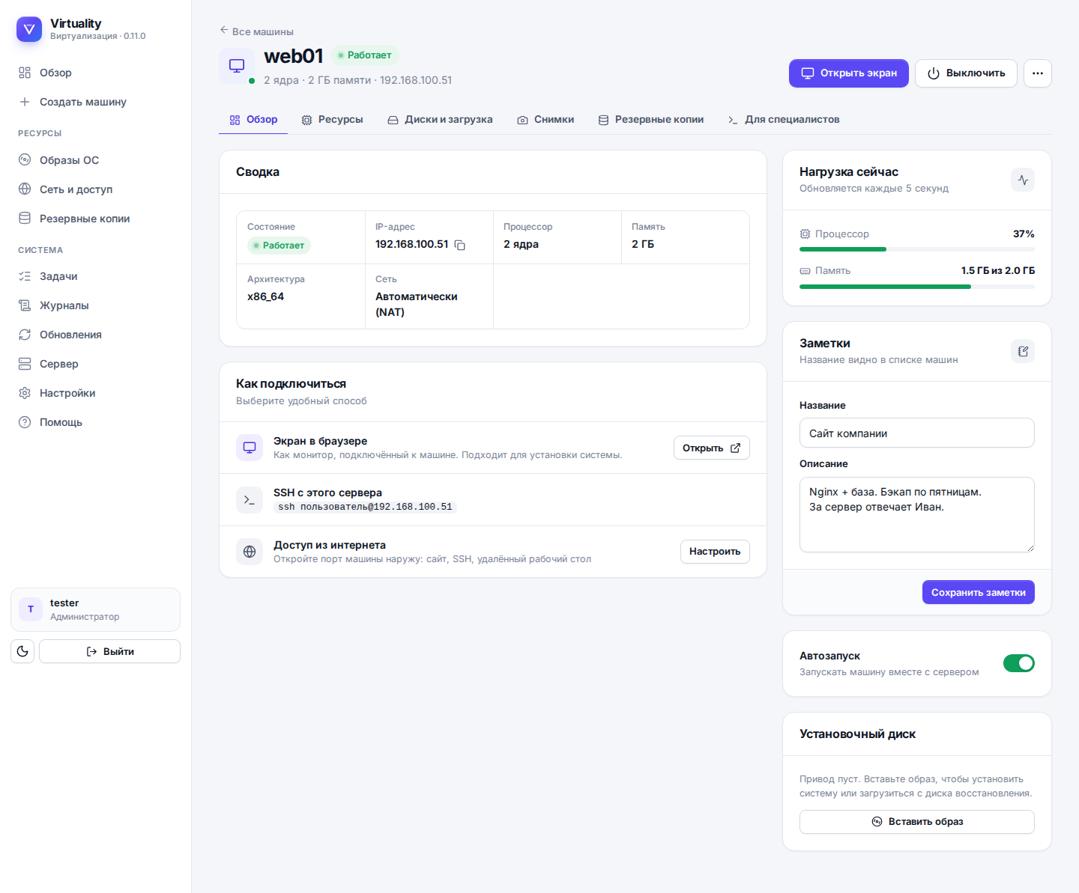Image resolution: width=1079 pixels, height=893 pixels.
Task: Go back via Все машины link
Action: [x=256, y=31]
